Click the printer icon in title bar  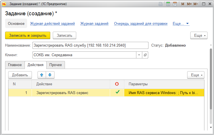click(161, 4)
